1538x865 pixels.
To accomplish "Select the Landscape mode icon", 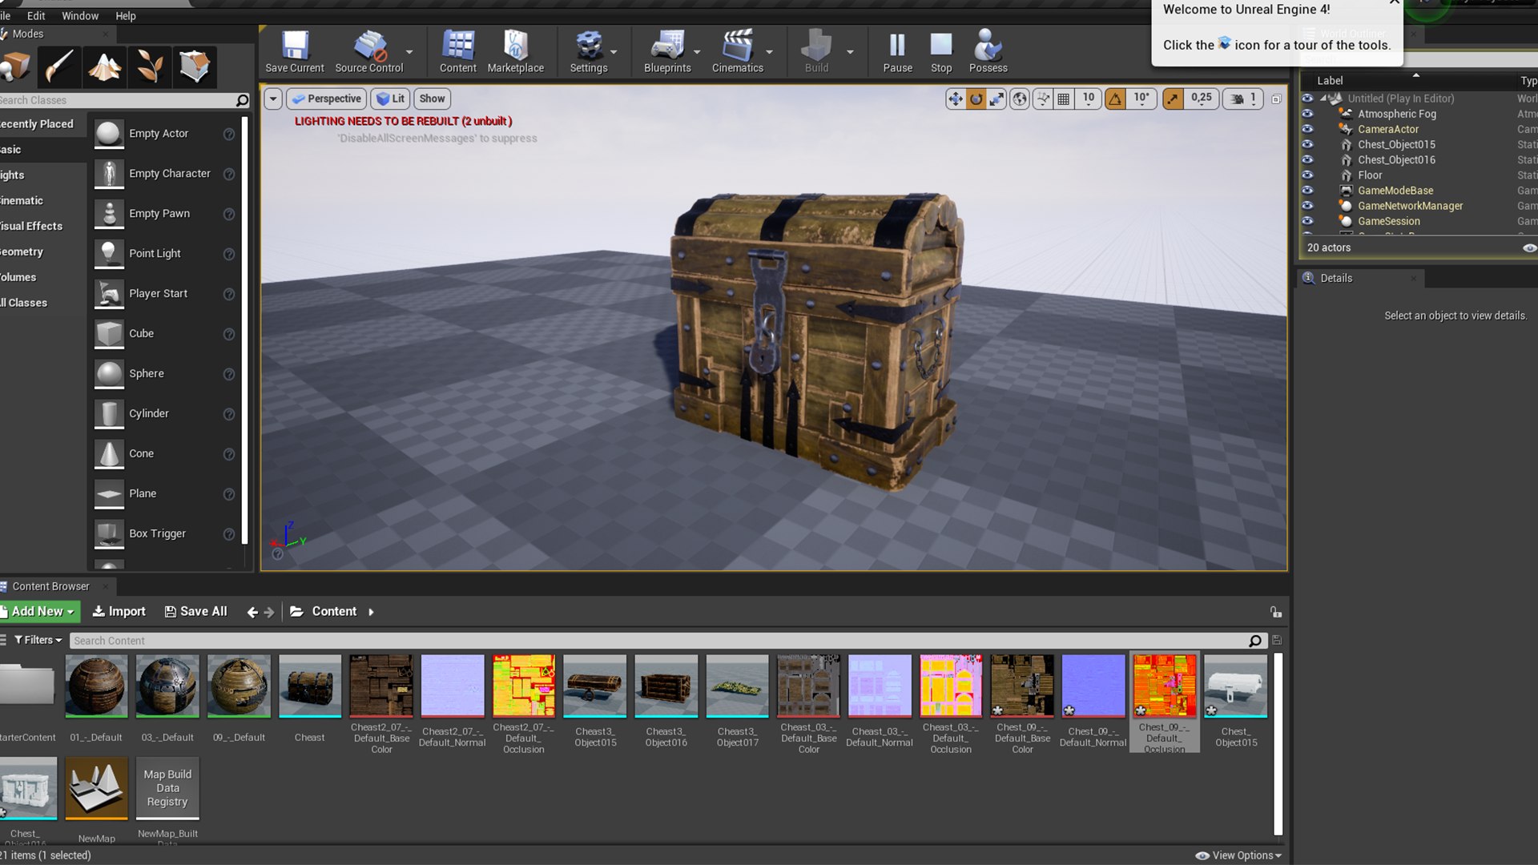I will (104, 66).
